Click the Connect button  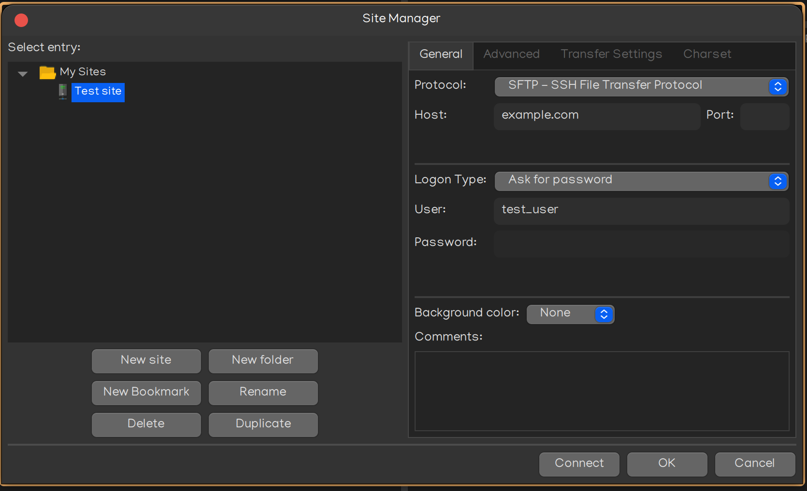click(579, 464)
